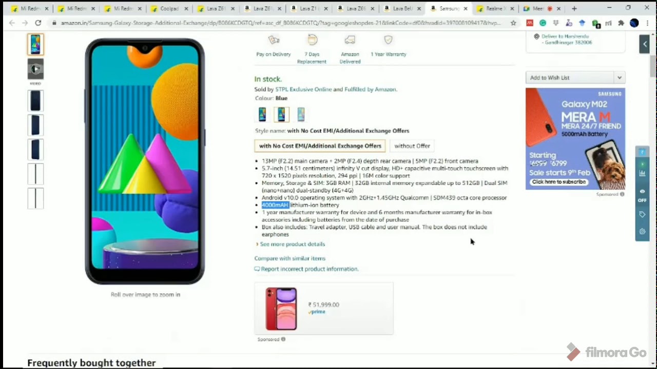Collapse the side panel arrow on right edge

pos(645,44)
